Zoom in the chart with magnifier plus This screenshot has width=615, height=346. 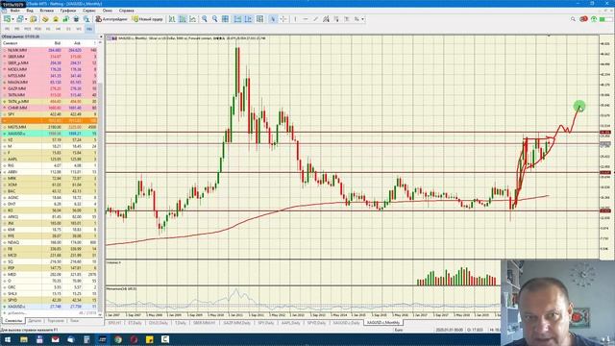(x=205, y=19)
